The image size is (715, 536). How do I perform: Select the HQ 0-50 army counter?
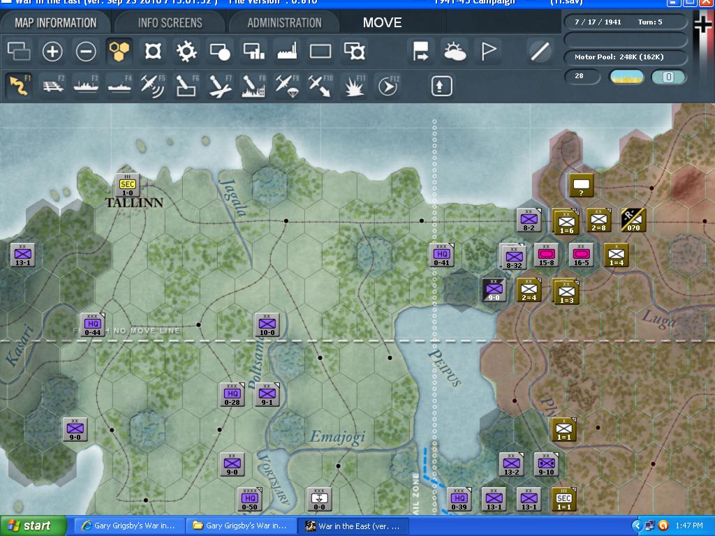(x=249, y=500)
